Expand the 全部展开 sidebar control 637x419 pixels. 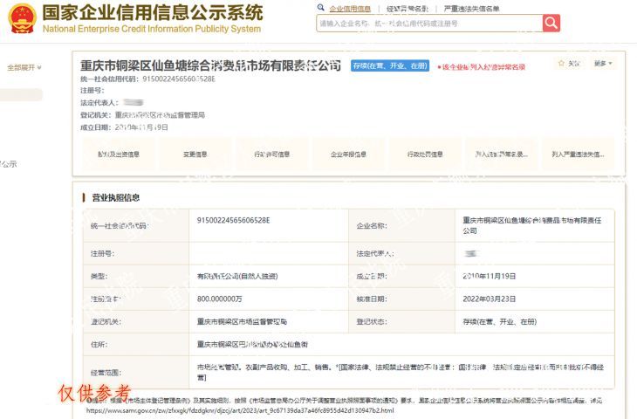point(24,67)
